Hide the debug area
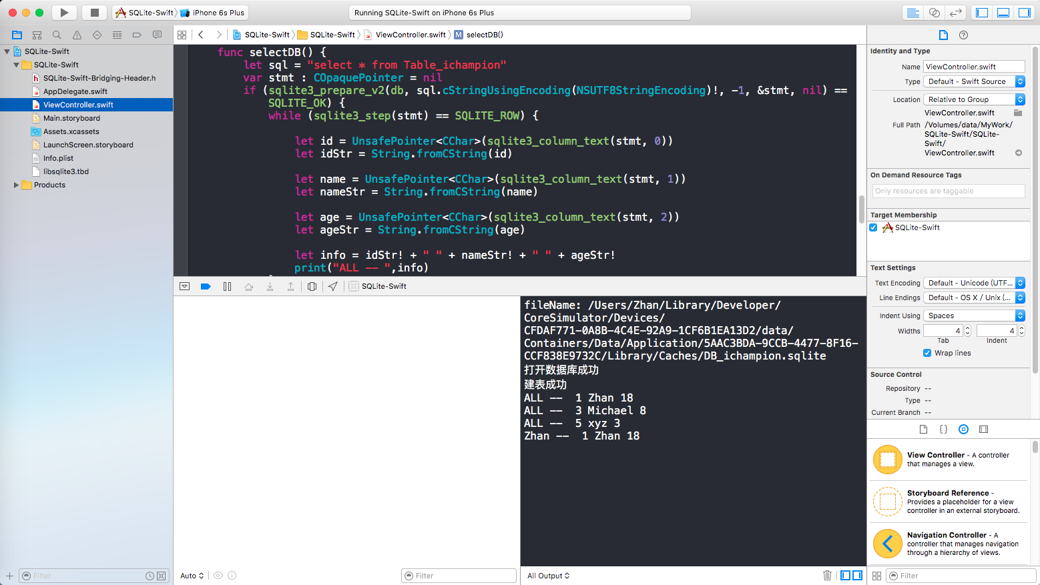The image size is (1040, 585). click(184, 286)
